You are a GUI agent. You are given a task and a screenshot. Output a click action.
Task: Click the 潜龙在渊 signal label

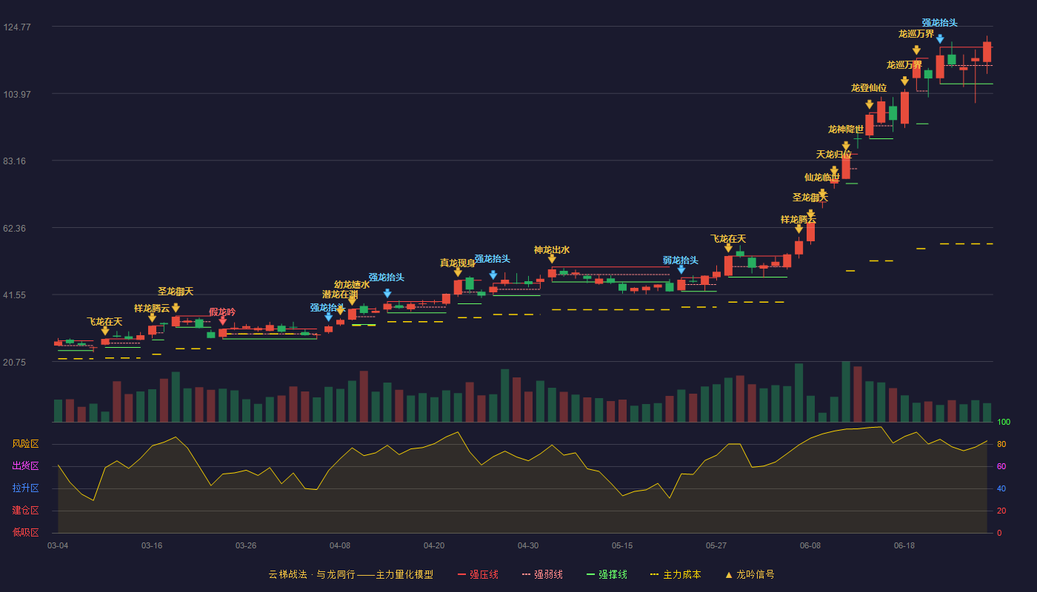[340, 295]
